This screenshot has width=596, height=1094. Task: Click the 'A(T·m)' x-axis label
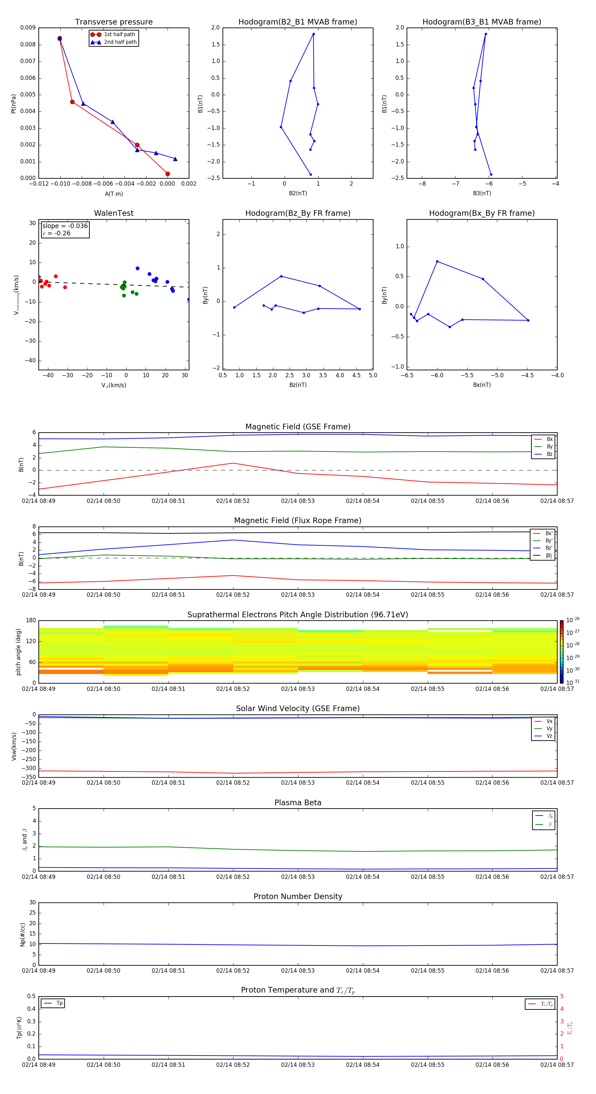pyautogui.click(x=114, y=194)
